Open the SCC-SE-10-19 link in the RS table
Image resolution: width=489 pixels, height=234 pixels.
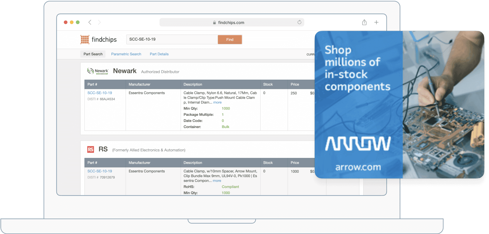click(x=100, y=171)
